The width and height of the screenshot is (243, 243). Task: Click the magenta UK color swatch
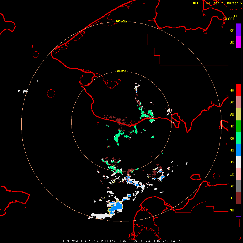(238, 42)
